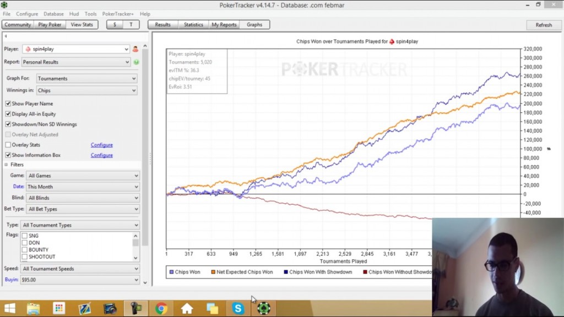The width and height of the screenshot is (564, 317).
Task: Open the Help menu
Action: (145, 14)
